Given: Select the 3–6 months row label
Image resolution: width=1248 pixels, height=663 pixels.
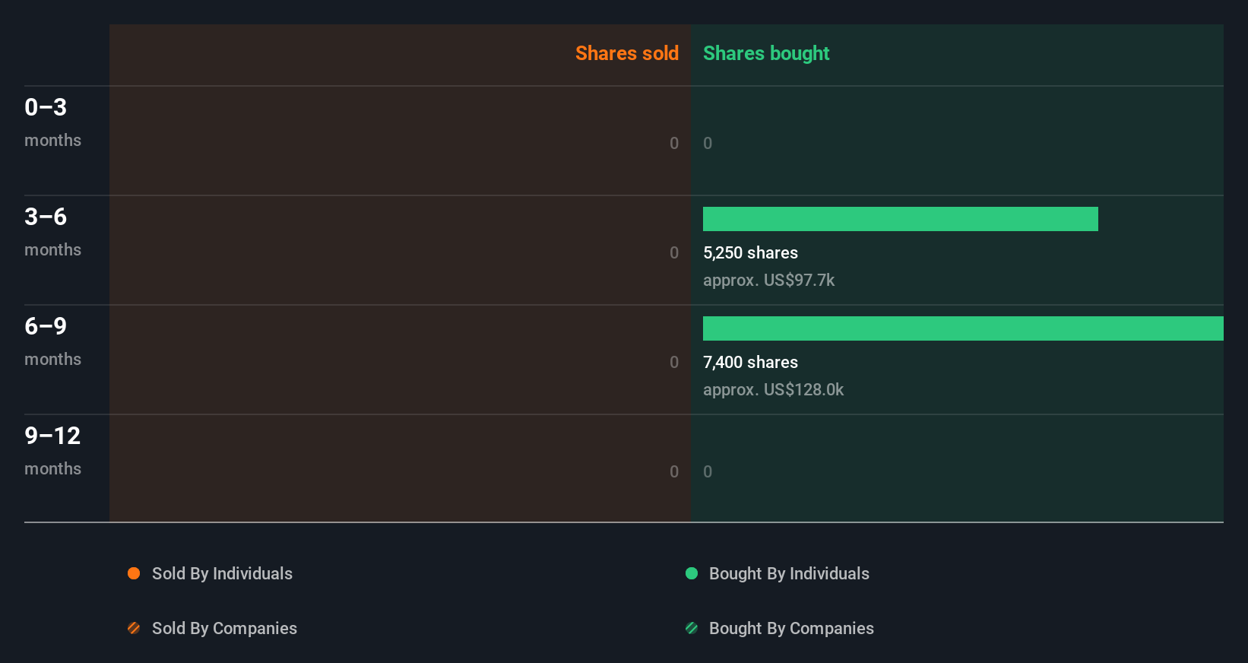Looking at the screenshot, I should click(x=52, y=231).
